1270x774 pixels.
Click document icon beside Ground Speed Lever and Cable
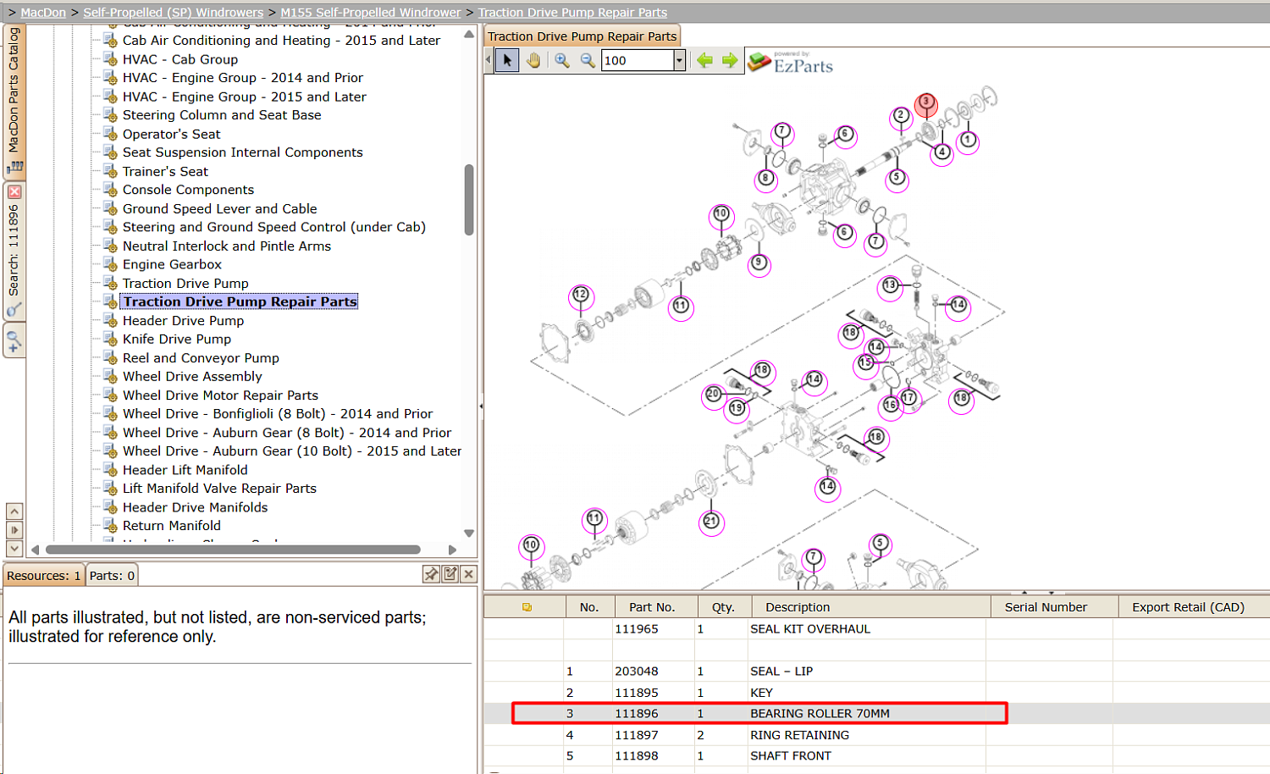click(110, 208)
